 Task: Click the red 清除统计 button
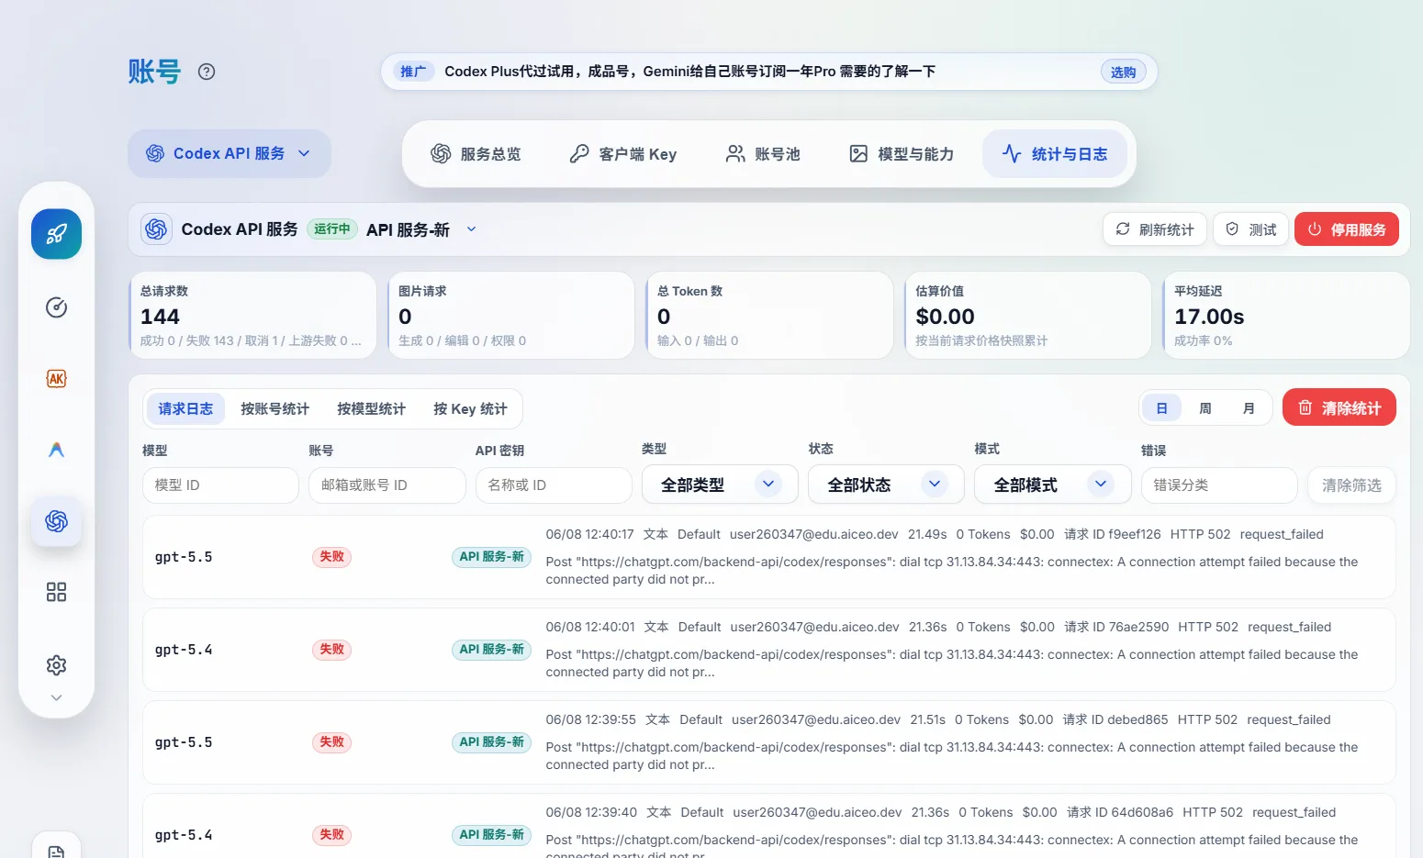(1339, 407)
